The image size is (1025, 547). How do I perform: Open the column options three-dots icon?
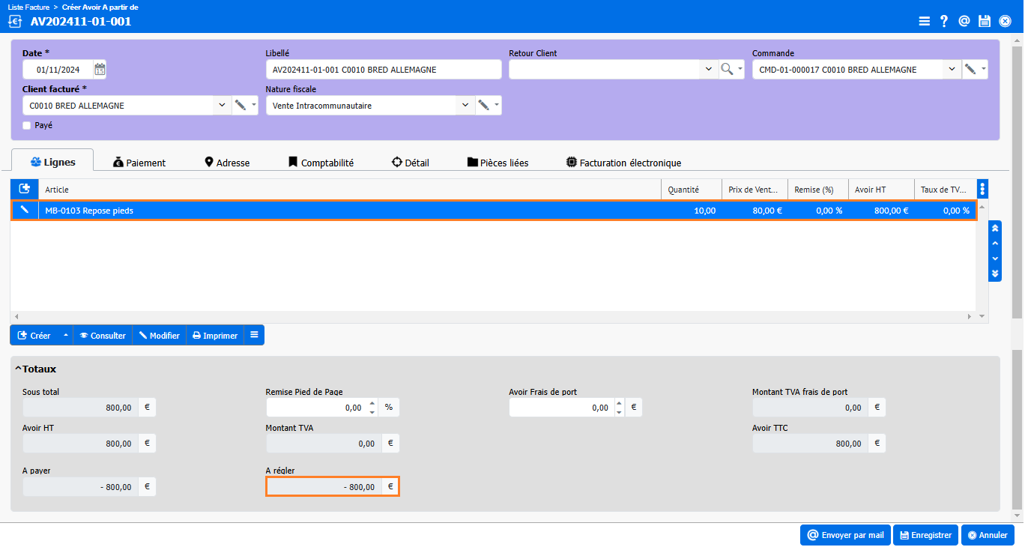pyautogui.click(x=983, y=190)
